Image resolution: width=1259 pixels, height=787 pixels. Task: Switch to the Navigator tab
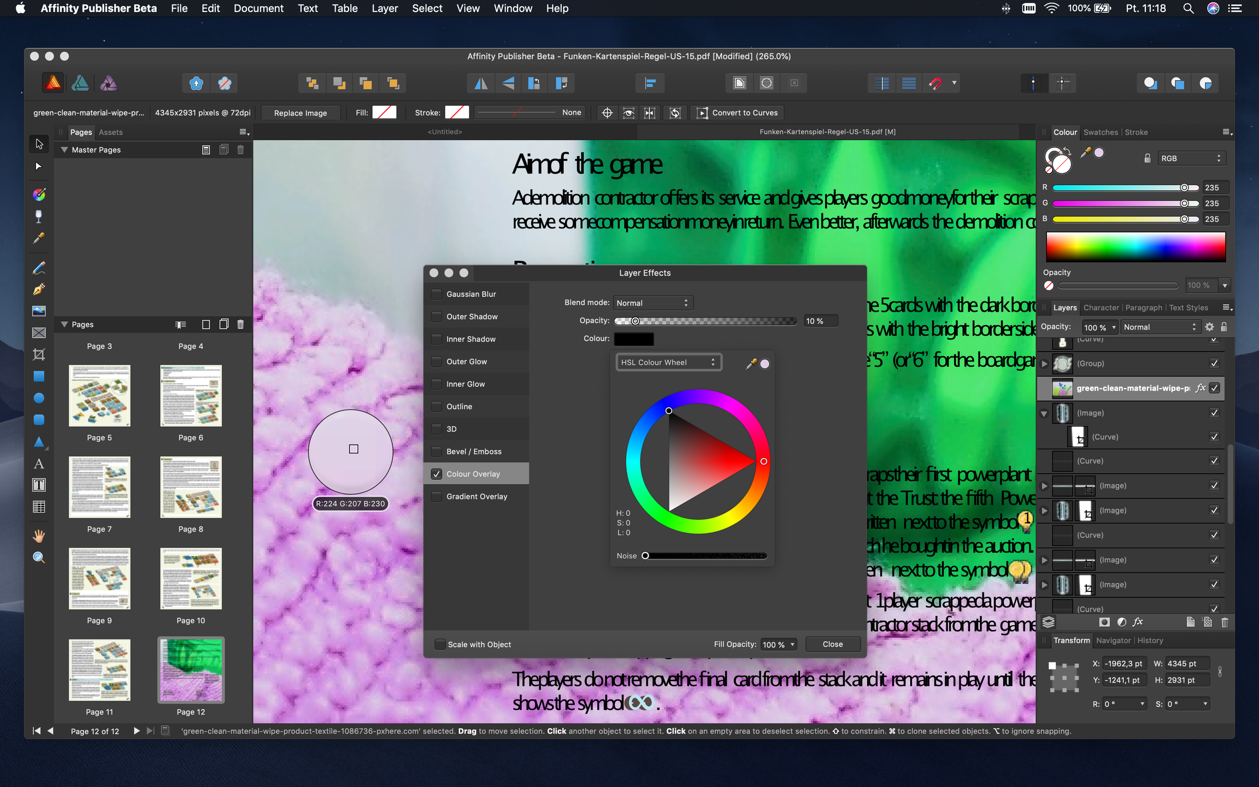point(1113,641)
